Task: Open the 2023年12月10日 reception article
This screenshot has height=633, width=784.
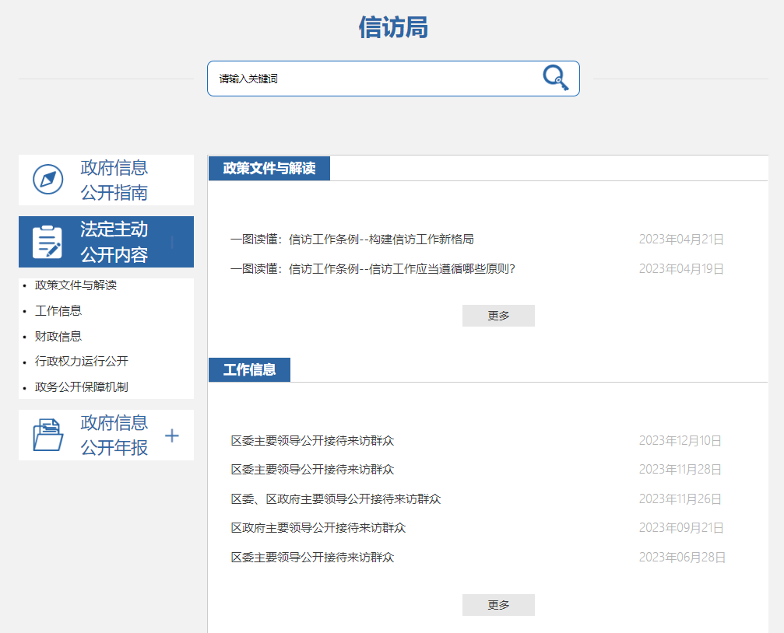Action: (x=312, y=441)
